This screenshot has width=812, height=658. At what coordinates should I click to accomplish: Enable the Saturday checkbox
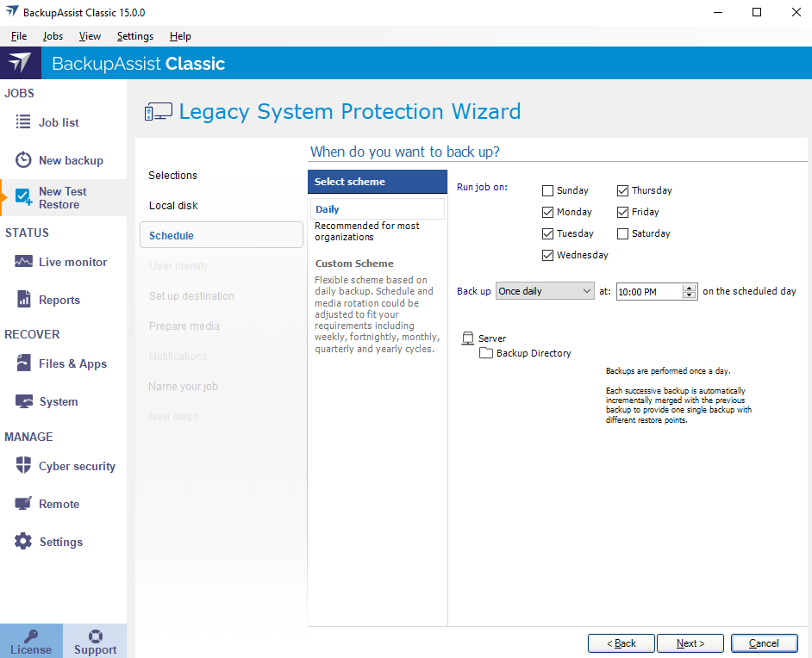623,233
